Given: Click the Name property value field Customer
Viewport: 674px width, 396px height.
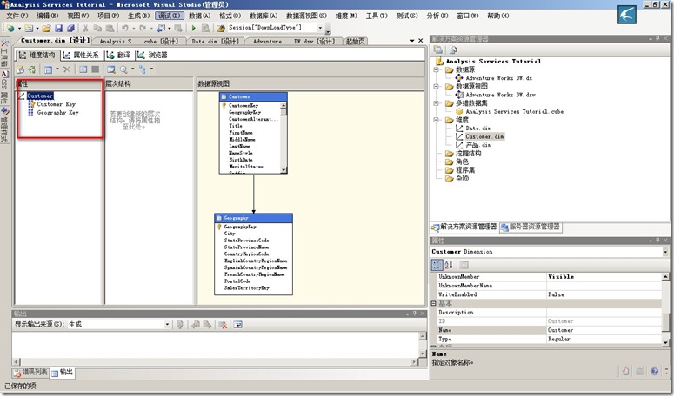Looking at the screenshot, I should (604, 330).
